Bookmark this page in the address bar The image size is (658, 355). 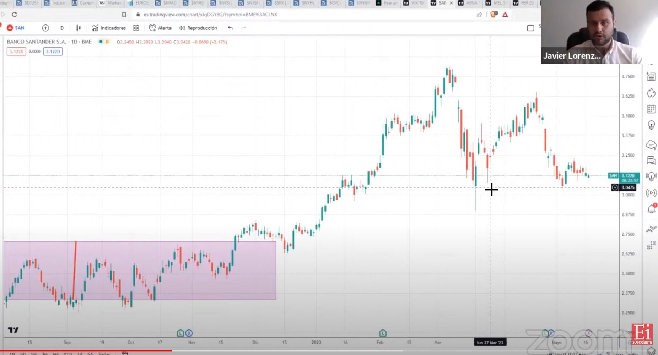(124, 15)
